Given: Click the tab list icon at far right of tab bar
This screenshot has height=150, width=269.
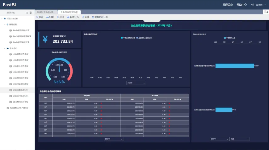Looking at the screenshot, I should (266, 12).
